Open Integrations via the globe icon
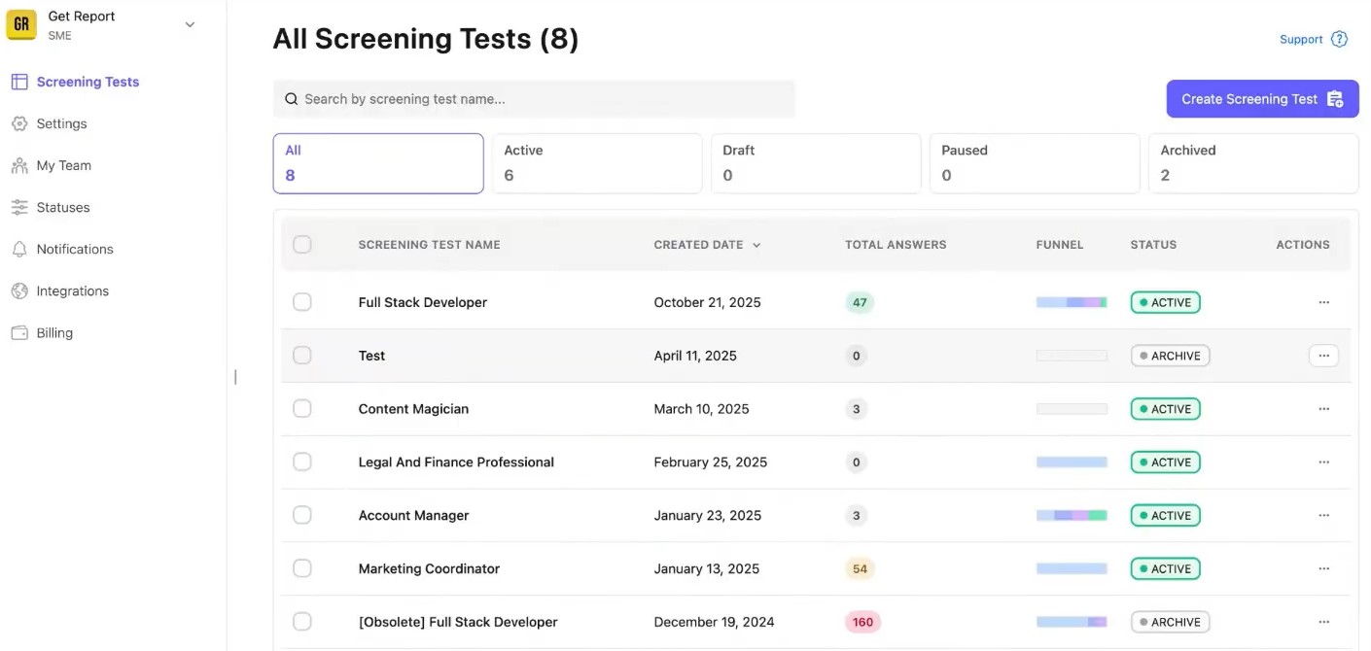The height and width of the screenshot is (651, 1371). (19, 291)
